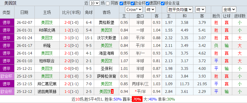Click the draw odds value 11.73

pyautogui.click(x=184, y=84)
